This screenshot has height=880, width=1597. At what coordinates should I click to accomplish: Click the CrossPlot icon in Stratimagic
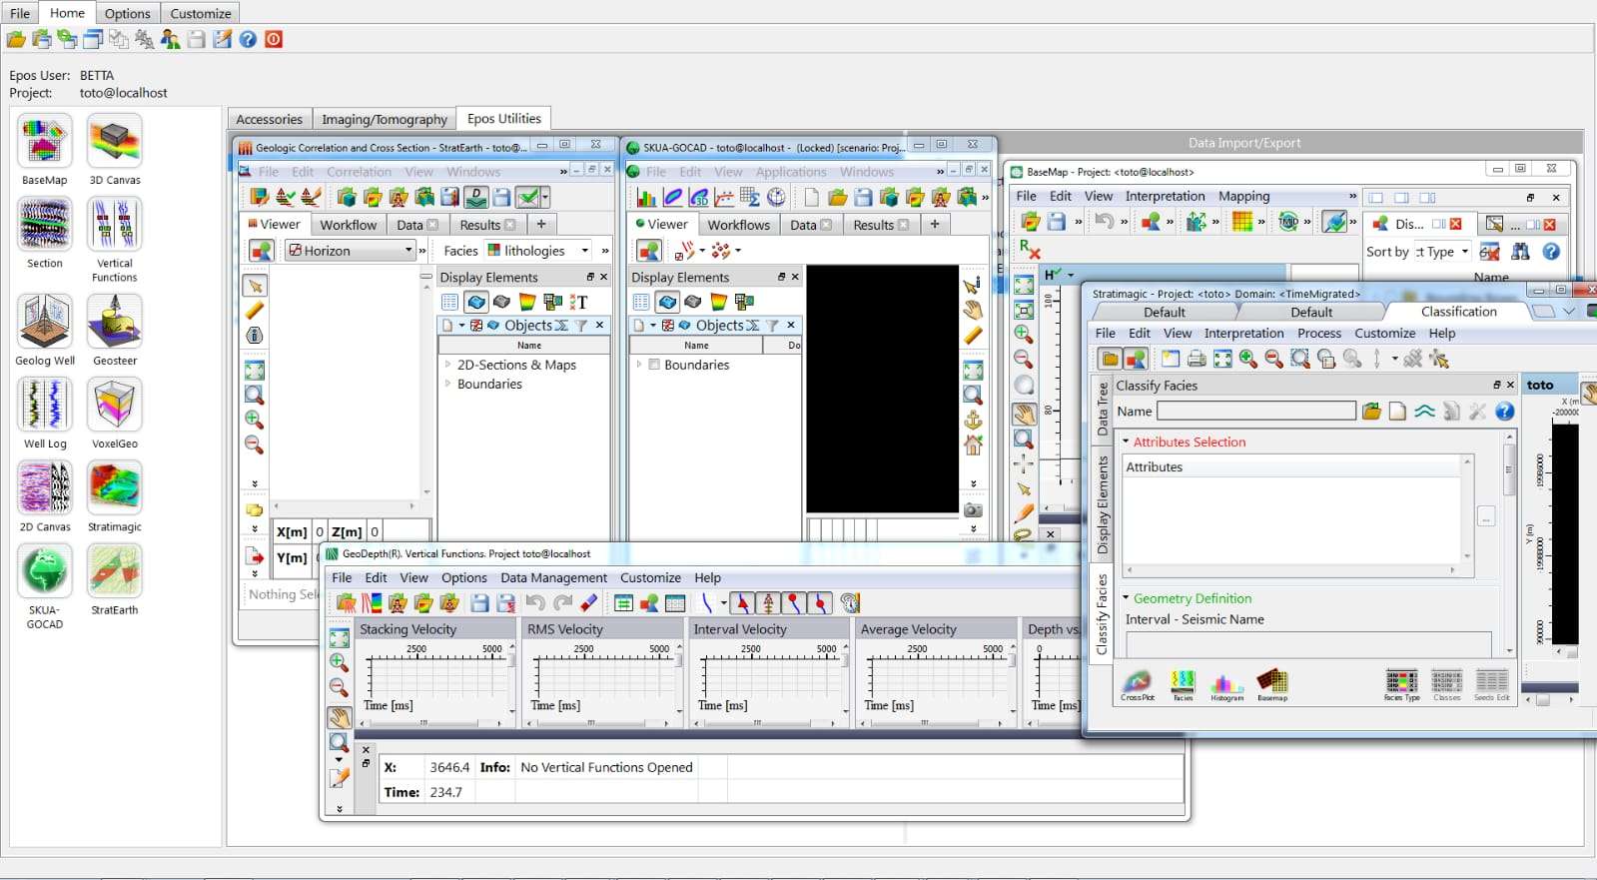tap(1137, 683)
